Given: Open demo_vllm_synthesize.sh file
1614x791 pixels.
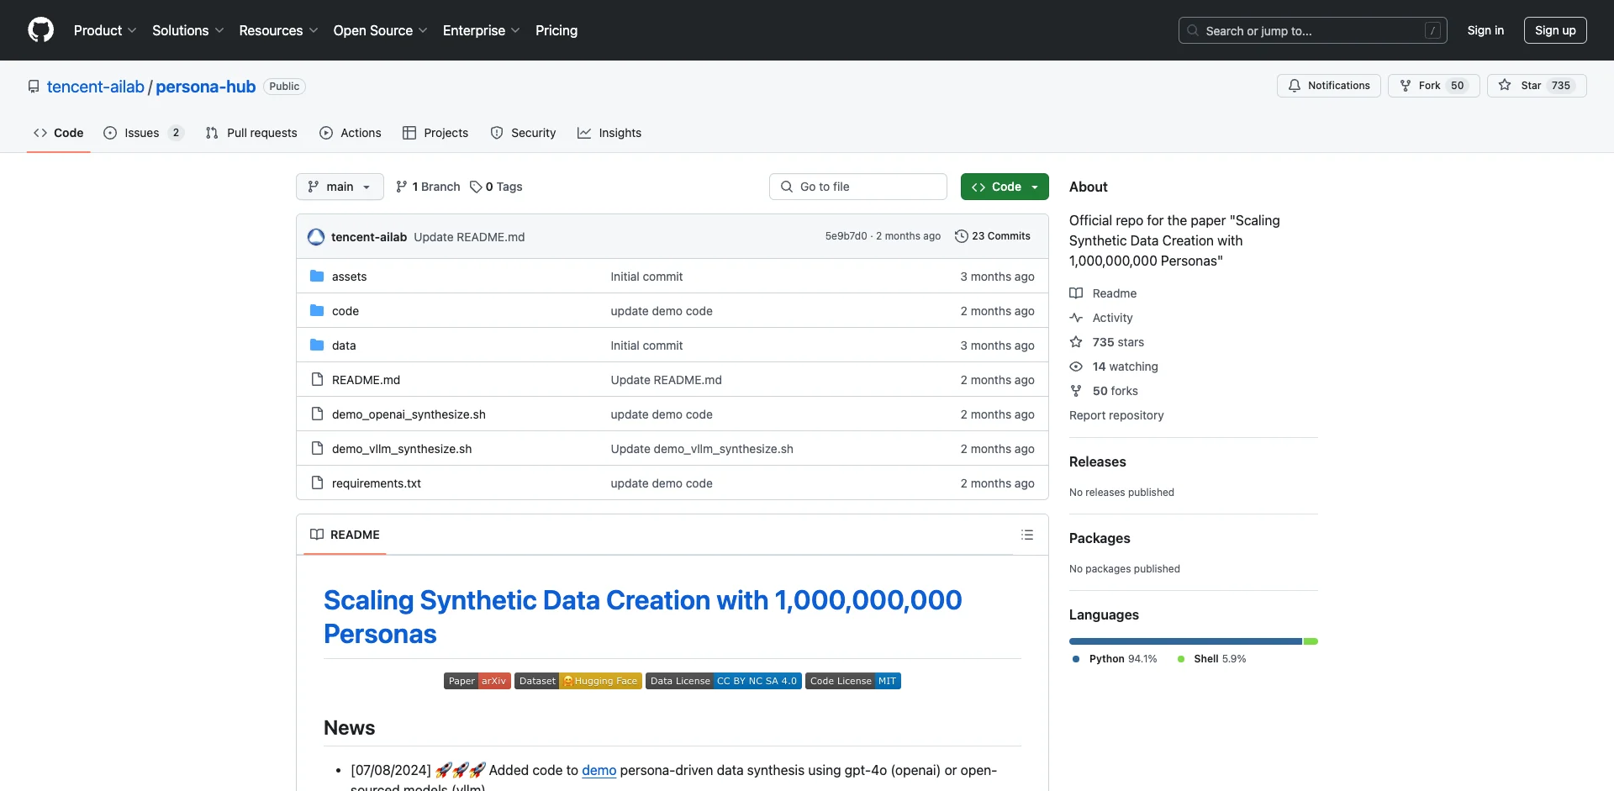Looking at the screenshot, I should tap(402, 449).
